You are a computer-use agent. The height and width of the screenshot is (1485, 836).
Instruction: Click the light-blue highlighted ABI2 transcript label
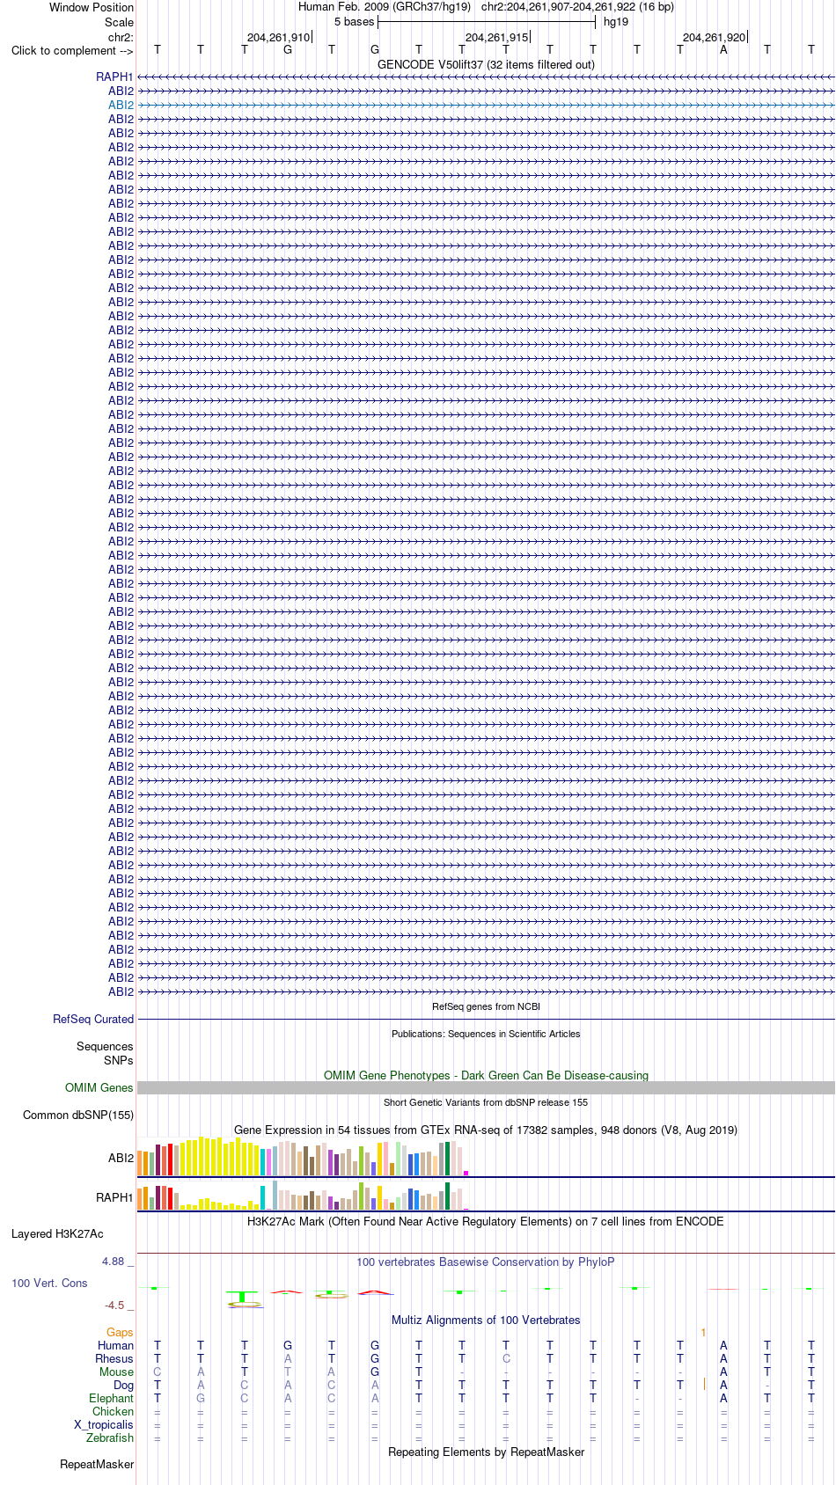point(121,105)
